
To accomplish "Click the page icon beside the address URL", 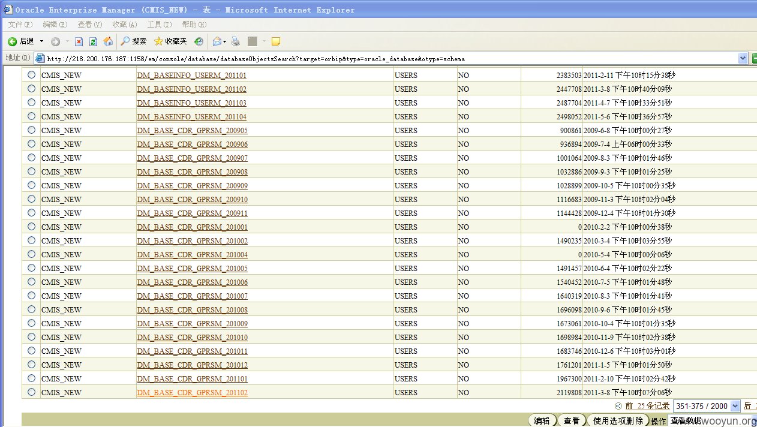I will (40, 58).
